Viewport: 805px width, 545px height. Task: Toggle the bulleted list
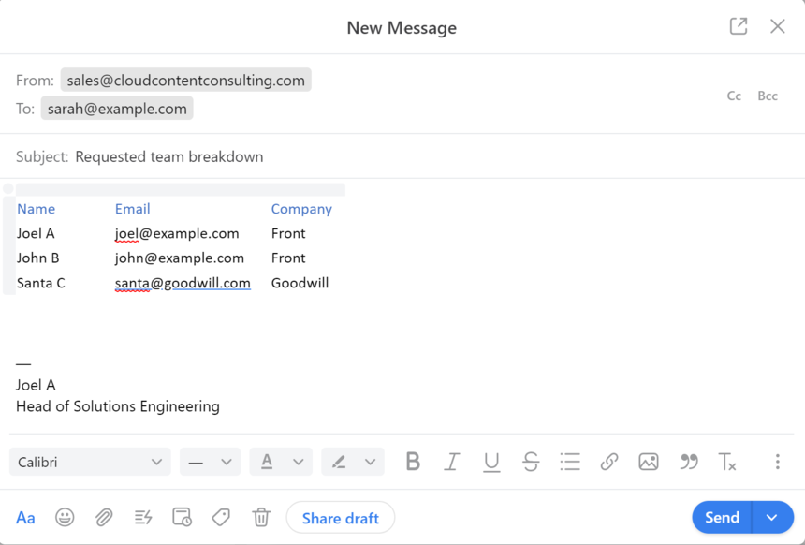(570, 462)
